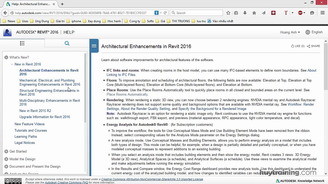Open the help search magnifier tab
The image size is (328, 184).
(x=67, y=43)
